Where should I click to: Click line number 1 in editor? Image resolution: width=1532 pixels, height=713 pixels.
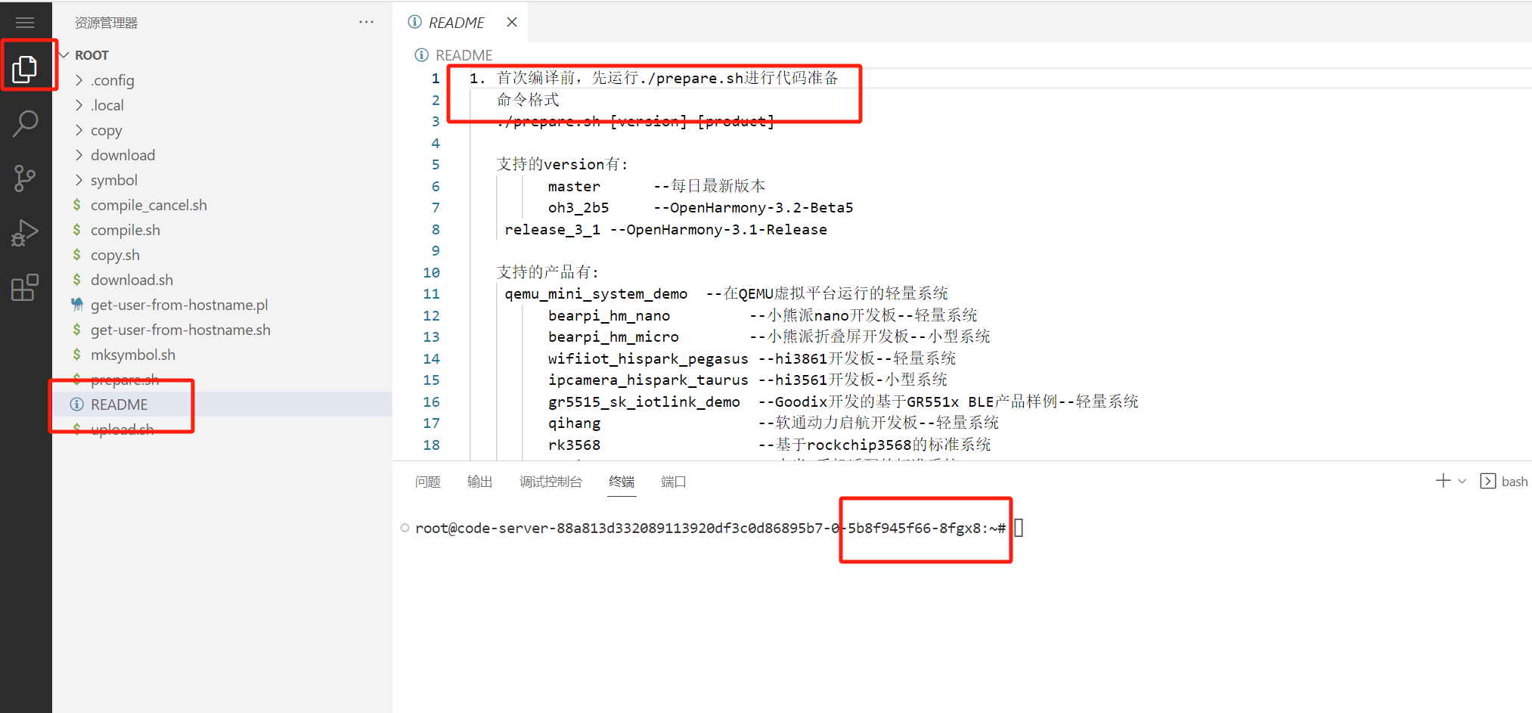click(x=436, y=78)
